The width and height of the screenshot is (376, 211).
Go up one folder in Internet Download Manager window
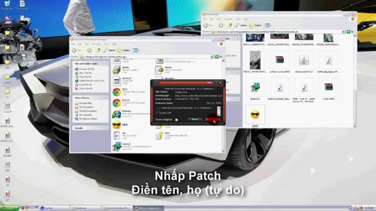coord(99,50)
